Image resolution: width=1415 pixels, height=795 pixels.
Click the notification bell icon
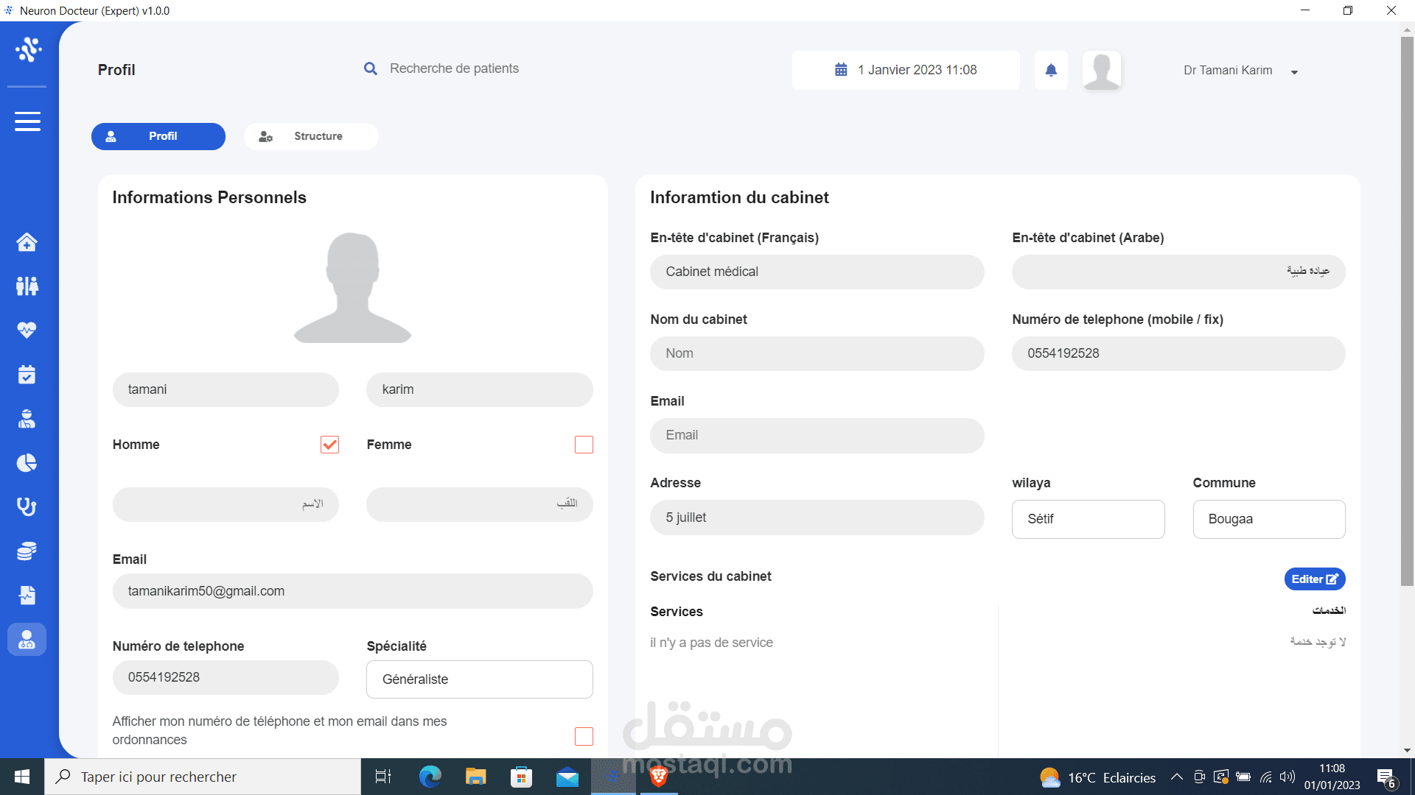pyautogui.click(x=1051, y=70)
